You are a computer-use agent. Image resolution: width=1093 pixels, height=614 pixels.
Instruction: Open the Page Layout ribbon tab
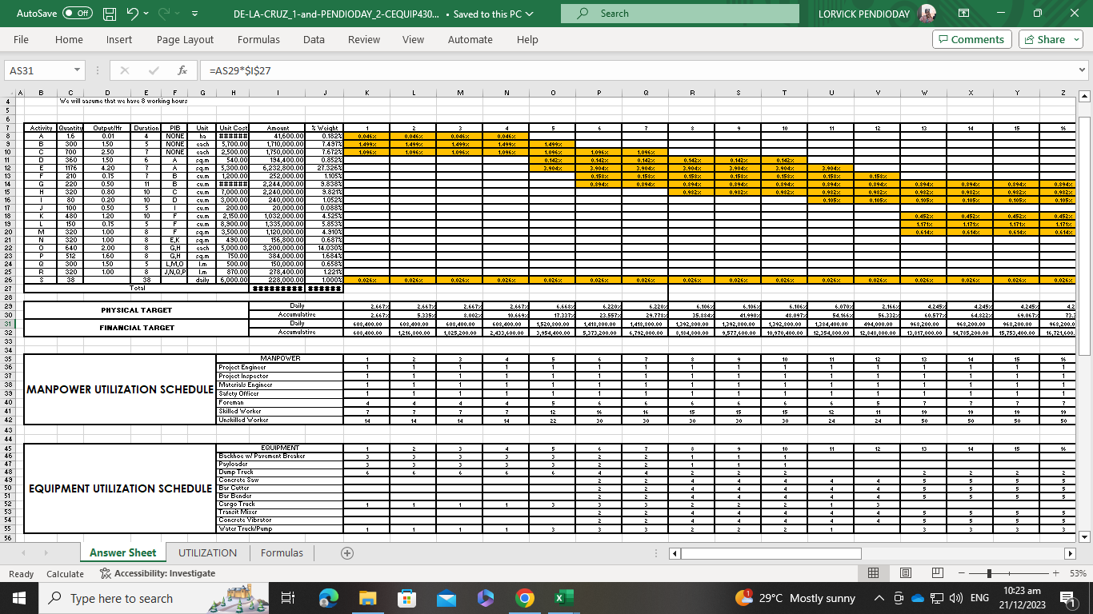(x=185, y=39)
